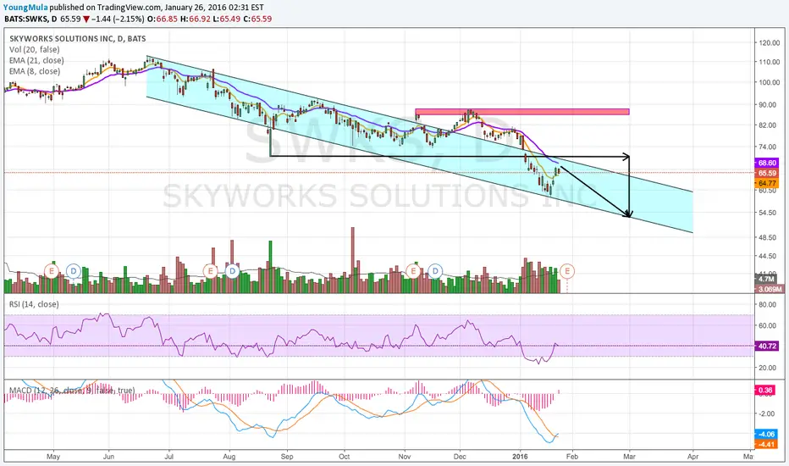Click the Aug label on time axis
Image resolution: width=789 pixels, height=466 pixels.
229,457
